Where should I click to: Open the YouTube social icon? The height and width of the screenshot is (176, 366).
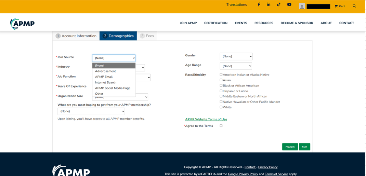(x=289, y=5)
